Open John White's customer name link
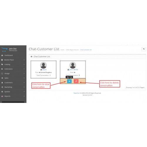Screen dimensions: 147x147 73,70
